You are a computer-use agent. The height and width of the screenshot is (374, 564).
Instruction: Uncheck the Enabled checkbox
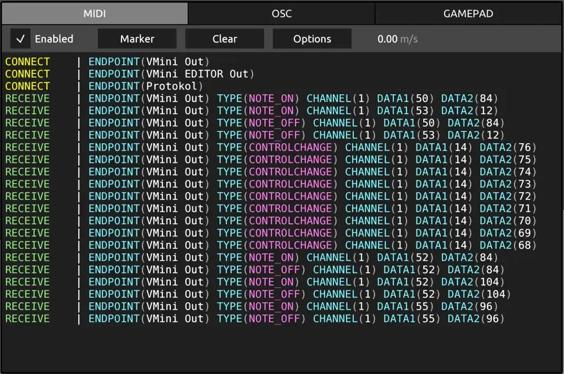tap(20, 39)
